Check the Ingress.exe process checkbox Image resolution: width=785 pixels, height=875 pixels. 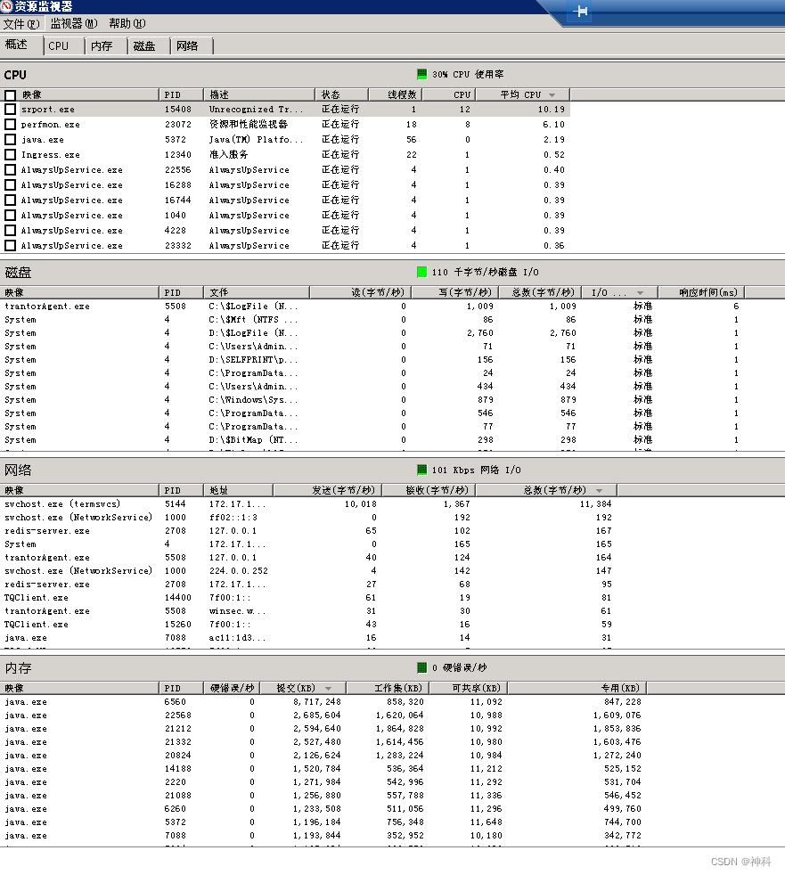[x=12, y=154]
